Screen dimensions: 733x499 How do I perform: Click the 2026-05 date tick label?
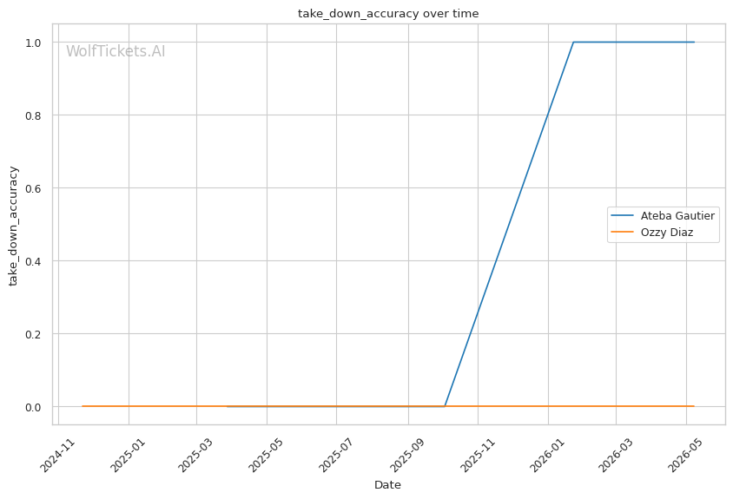click(683, 455)
